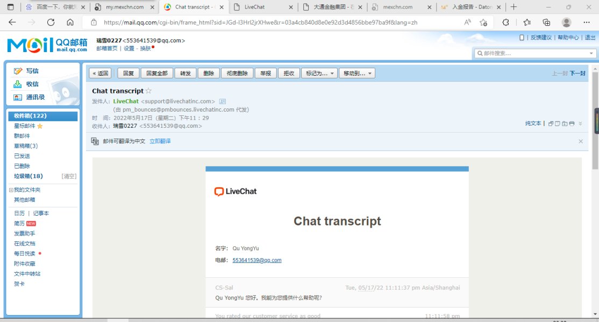This screenshot has height=322, width=599.
Task: Click the receive mail download icon
Action: point(18,84)
